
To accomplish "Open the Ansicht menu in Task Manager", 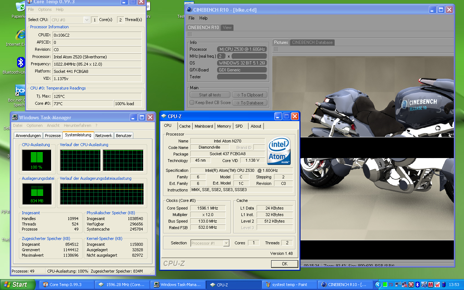I will (53, 125).
